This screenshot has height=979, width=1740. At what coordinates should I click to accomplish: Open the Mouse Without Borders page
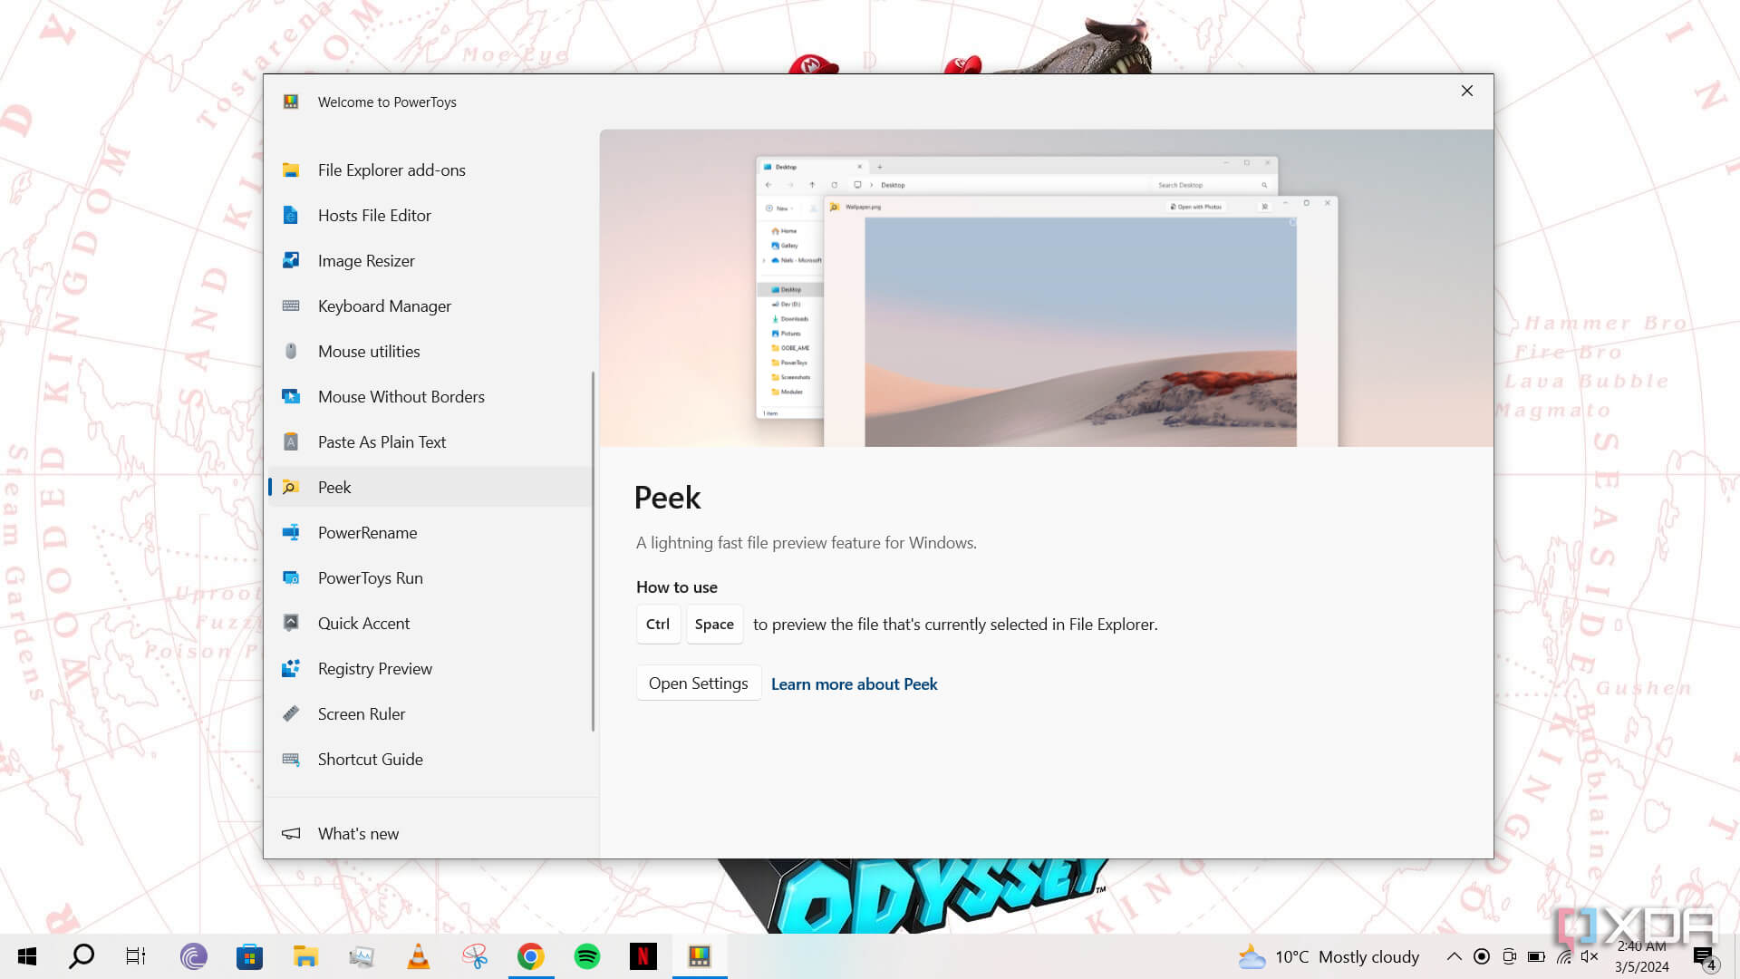(401, 397)
